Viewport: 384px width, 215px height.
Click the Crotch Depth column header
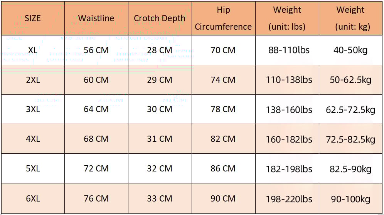160,18
